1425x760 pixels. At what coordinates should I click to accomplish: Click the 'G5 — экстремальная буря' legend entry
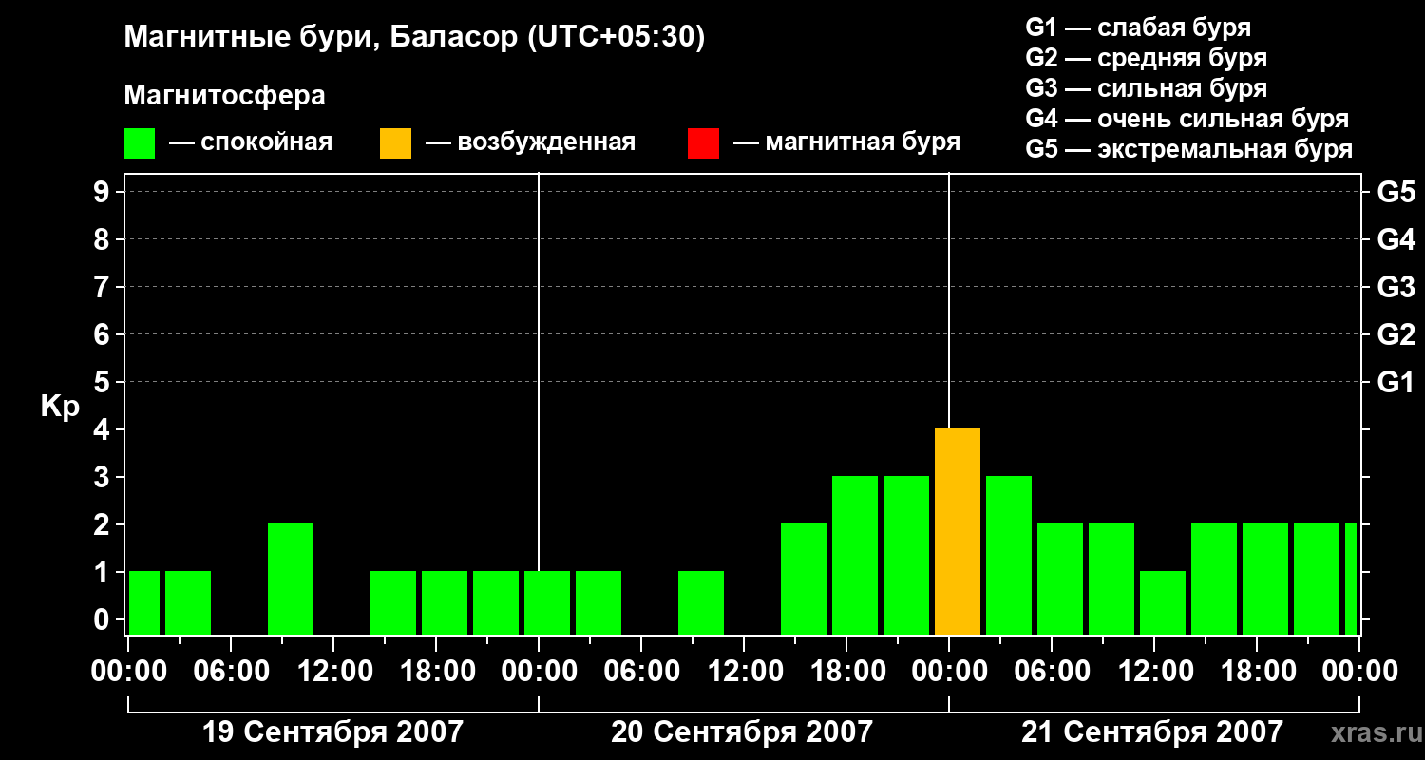click(x=1188, y=149)
